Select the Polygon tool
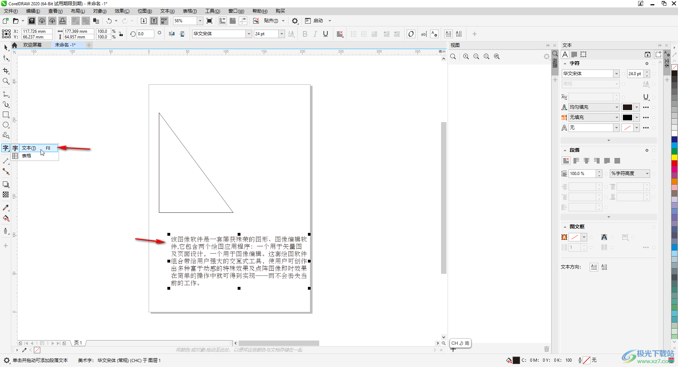The height and width of the screenshot is (367, 678). (x=6, y=135)
